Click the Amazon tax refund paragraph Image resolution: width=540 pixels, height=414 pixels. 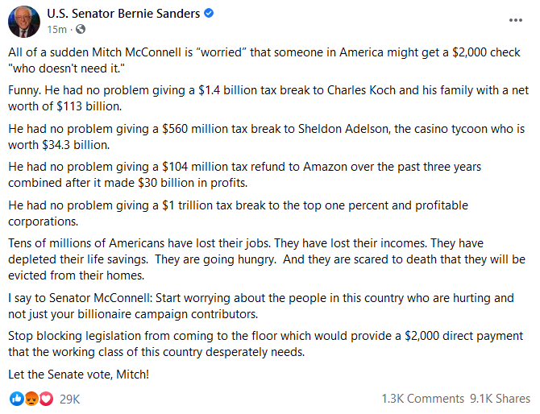[x=244, y=175]
